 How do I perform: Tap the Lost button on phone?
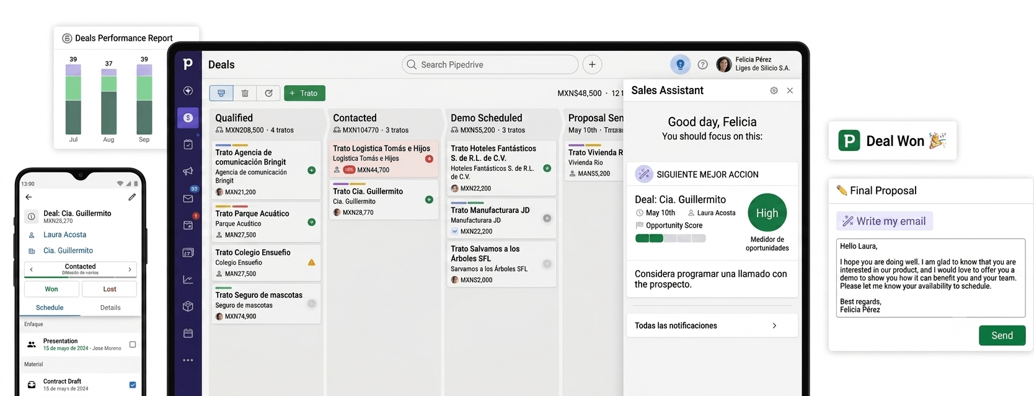tap(110, 289)
